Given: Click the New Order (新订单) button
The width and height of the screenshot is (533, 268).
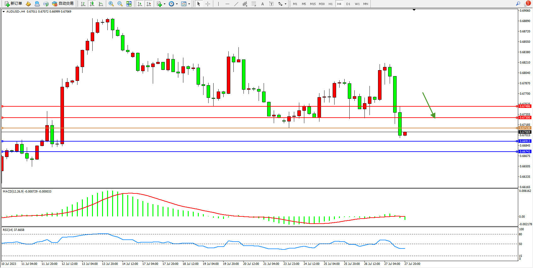Looking at the screenshot, I should pyautogui.click(x=13, y=4).
